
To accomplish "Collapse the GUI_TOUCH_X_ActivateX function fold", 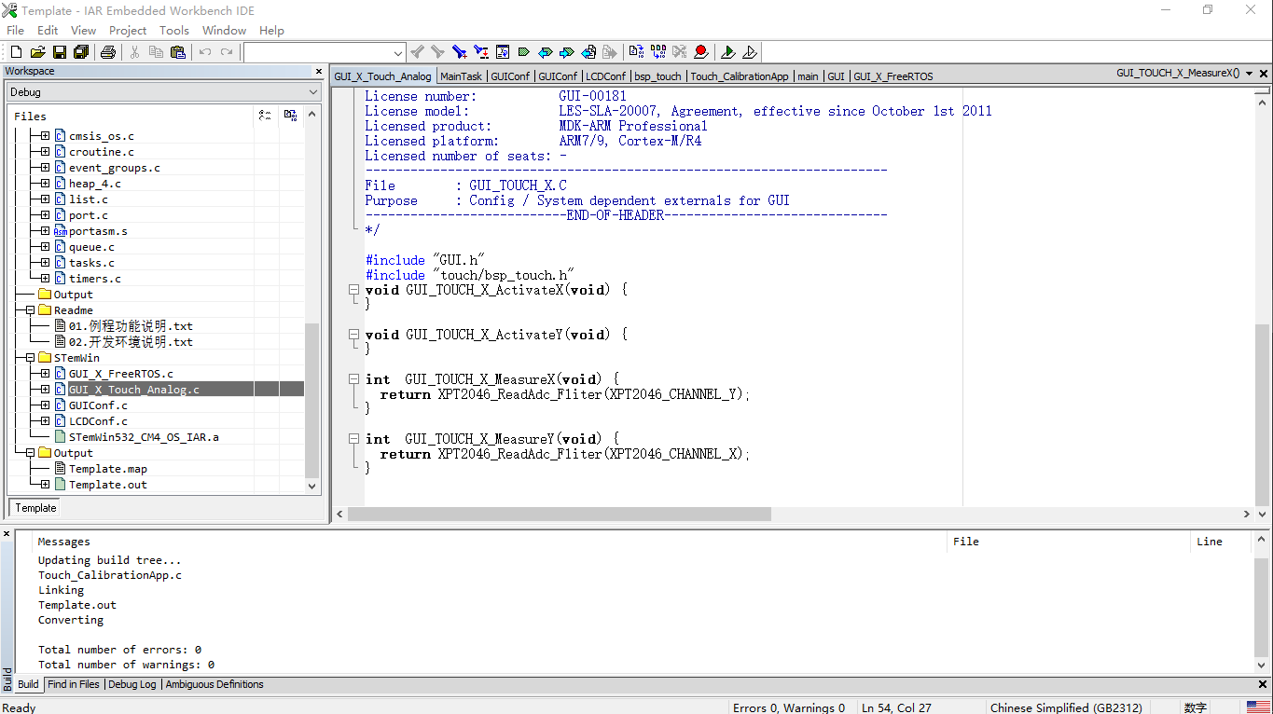I will (x=353, y=290).
